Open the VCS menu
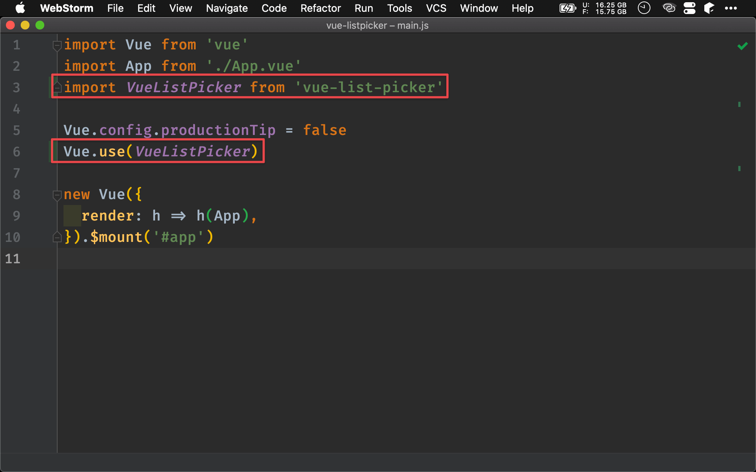 click(x=436, y=8)
